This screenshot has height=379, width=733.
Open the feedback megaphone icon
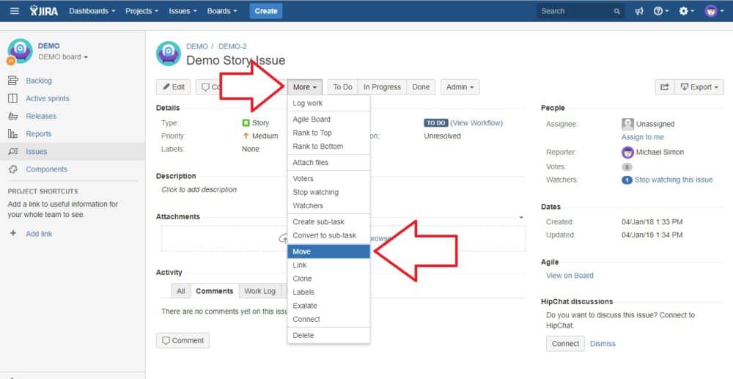coord(639,11)
